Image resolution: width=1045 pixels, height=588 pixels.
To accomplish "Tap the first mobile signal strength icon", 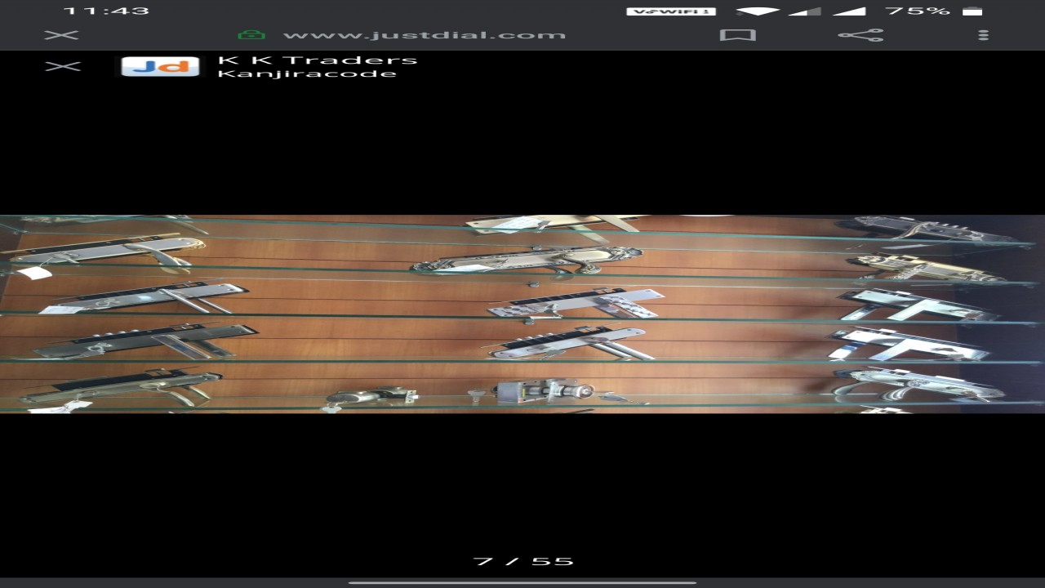I will pyautogui.click(x=805, y=11).
